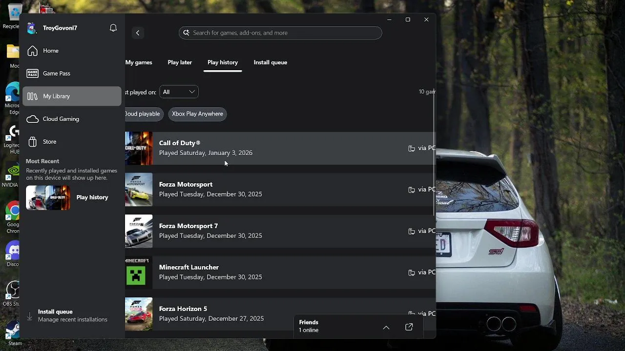This screenshot has height=351, width=625.
Task: Click the Minecraft Launcher title text
Action: 189,267
